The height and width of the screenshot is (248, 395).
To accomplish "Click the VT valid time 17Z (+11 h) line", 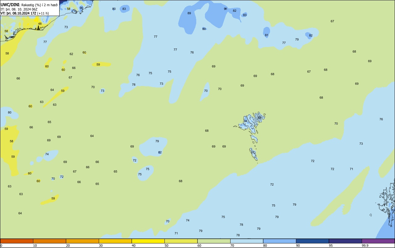I will 25,13.
